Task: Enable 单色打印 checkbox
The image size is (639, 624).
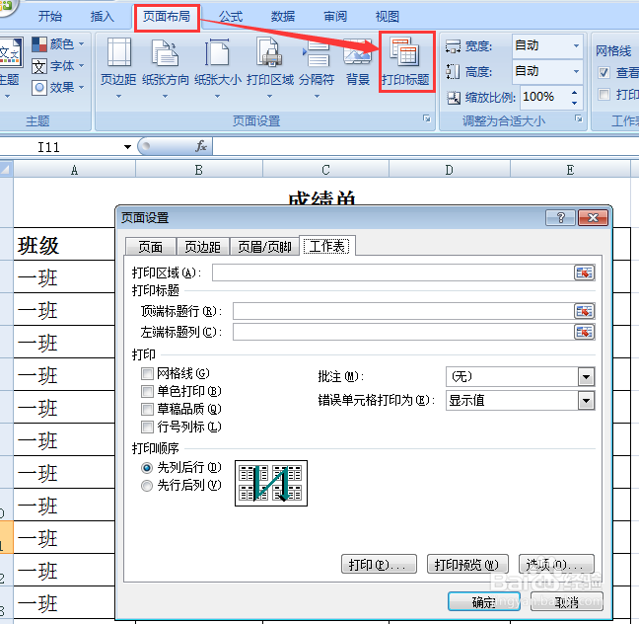Action: tap(147, 391)
